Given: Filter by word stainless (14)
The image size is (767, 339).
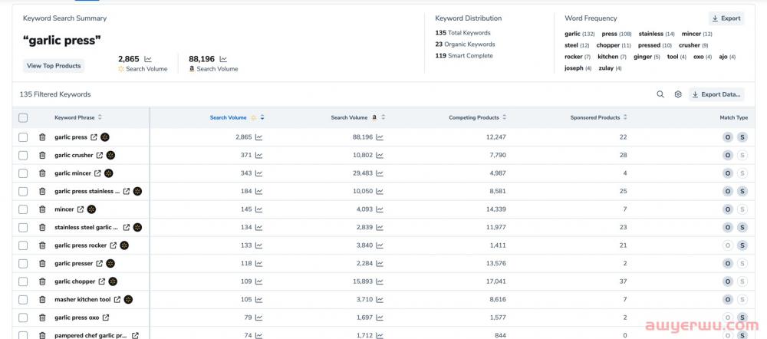Looking at the screenshot, I should coord(657,34).
